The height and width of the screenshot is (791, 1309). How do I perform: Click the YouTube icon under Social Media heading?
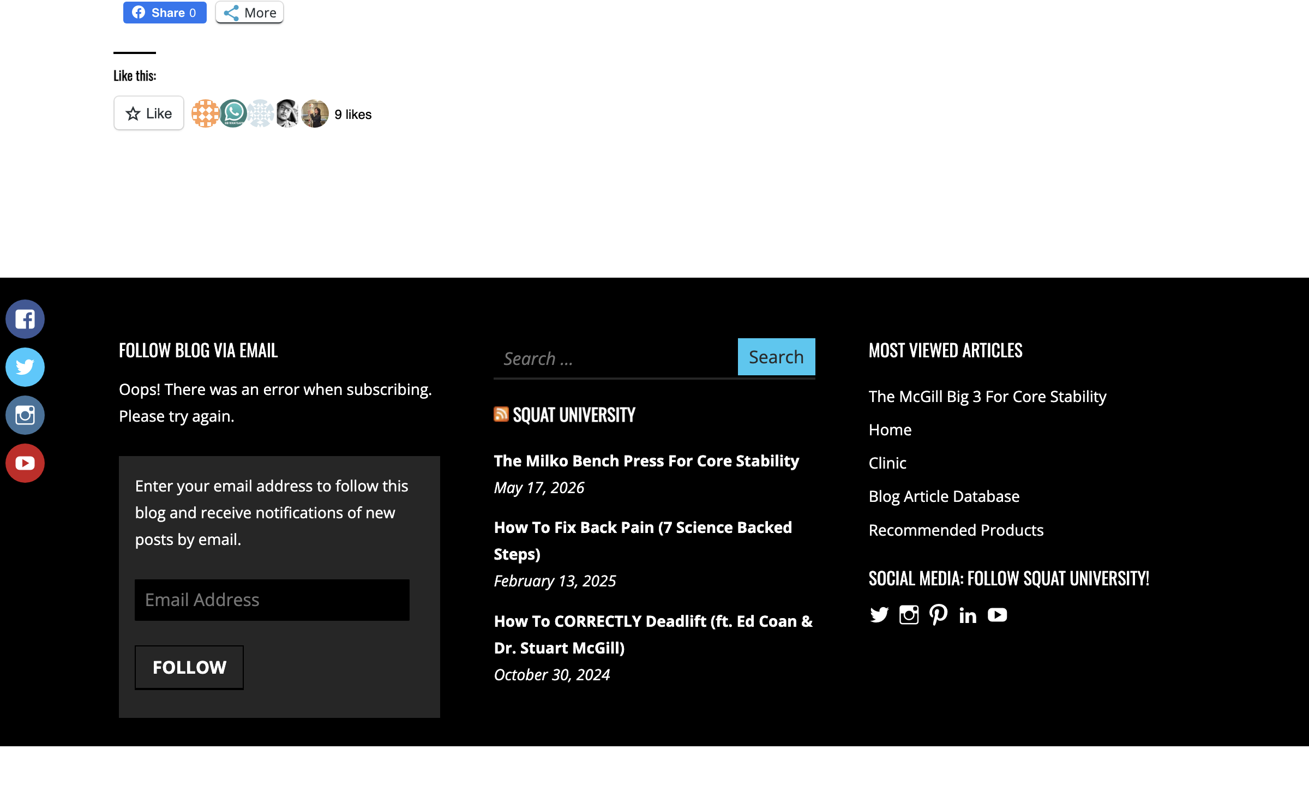click(x=997, y=615)
